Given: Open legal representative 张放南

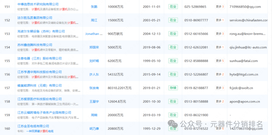Looking at the screenshot, I should pos(94,88).
